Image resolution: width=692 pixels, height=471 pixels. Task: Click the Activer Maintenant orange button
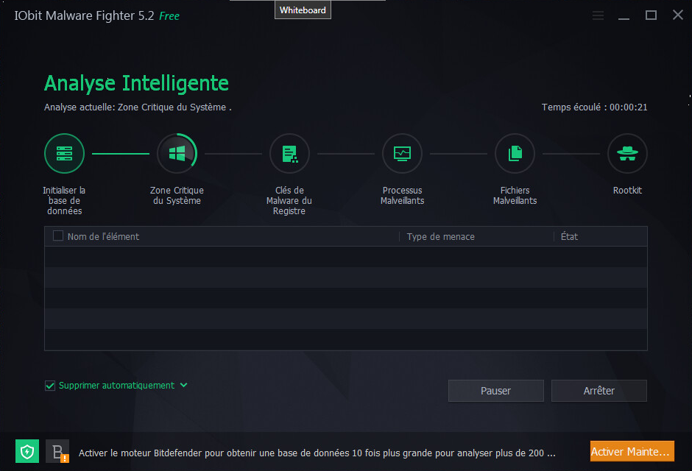pyautogui.click(x=632, y=451)
